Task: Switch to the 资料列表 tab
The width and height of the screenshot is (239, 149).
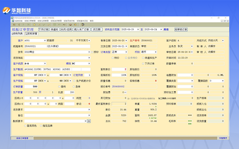Action: (17, 34)
